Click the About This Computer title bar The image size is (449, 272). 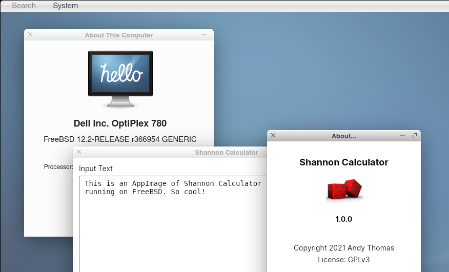pyautogui.click(x=119, y=35)
